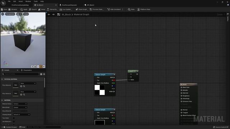Click Home to recenter graph

[x=42, y=9]
